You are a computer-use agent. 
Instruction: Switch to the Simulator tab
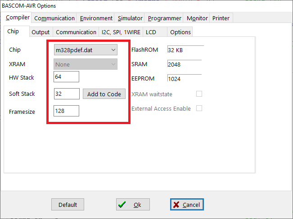point(130,18)
